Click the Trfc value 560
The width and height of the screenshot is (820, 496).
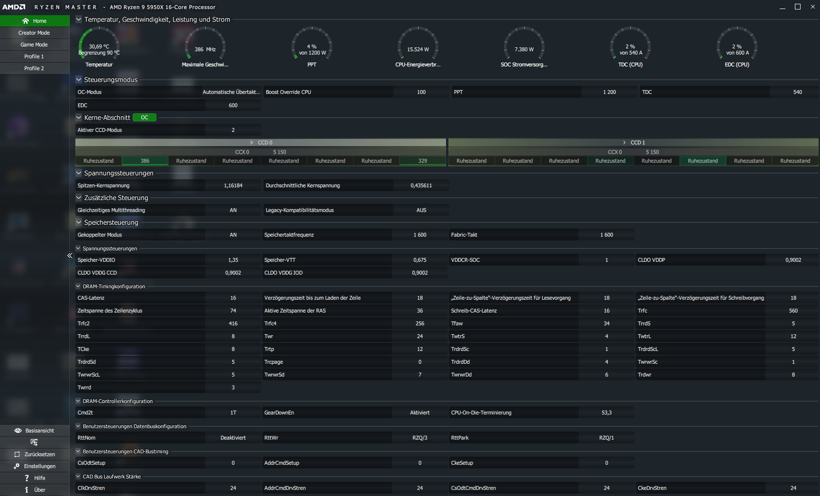(793, 311)
